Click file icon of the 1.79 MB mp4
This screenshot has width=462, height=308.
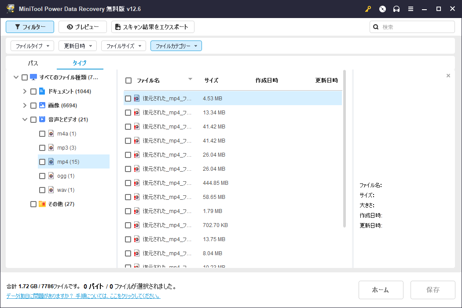[136, 211]
